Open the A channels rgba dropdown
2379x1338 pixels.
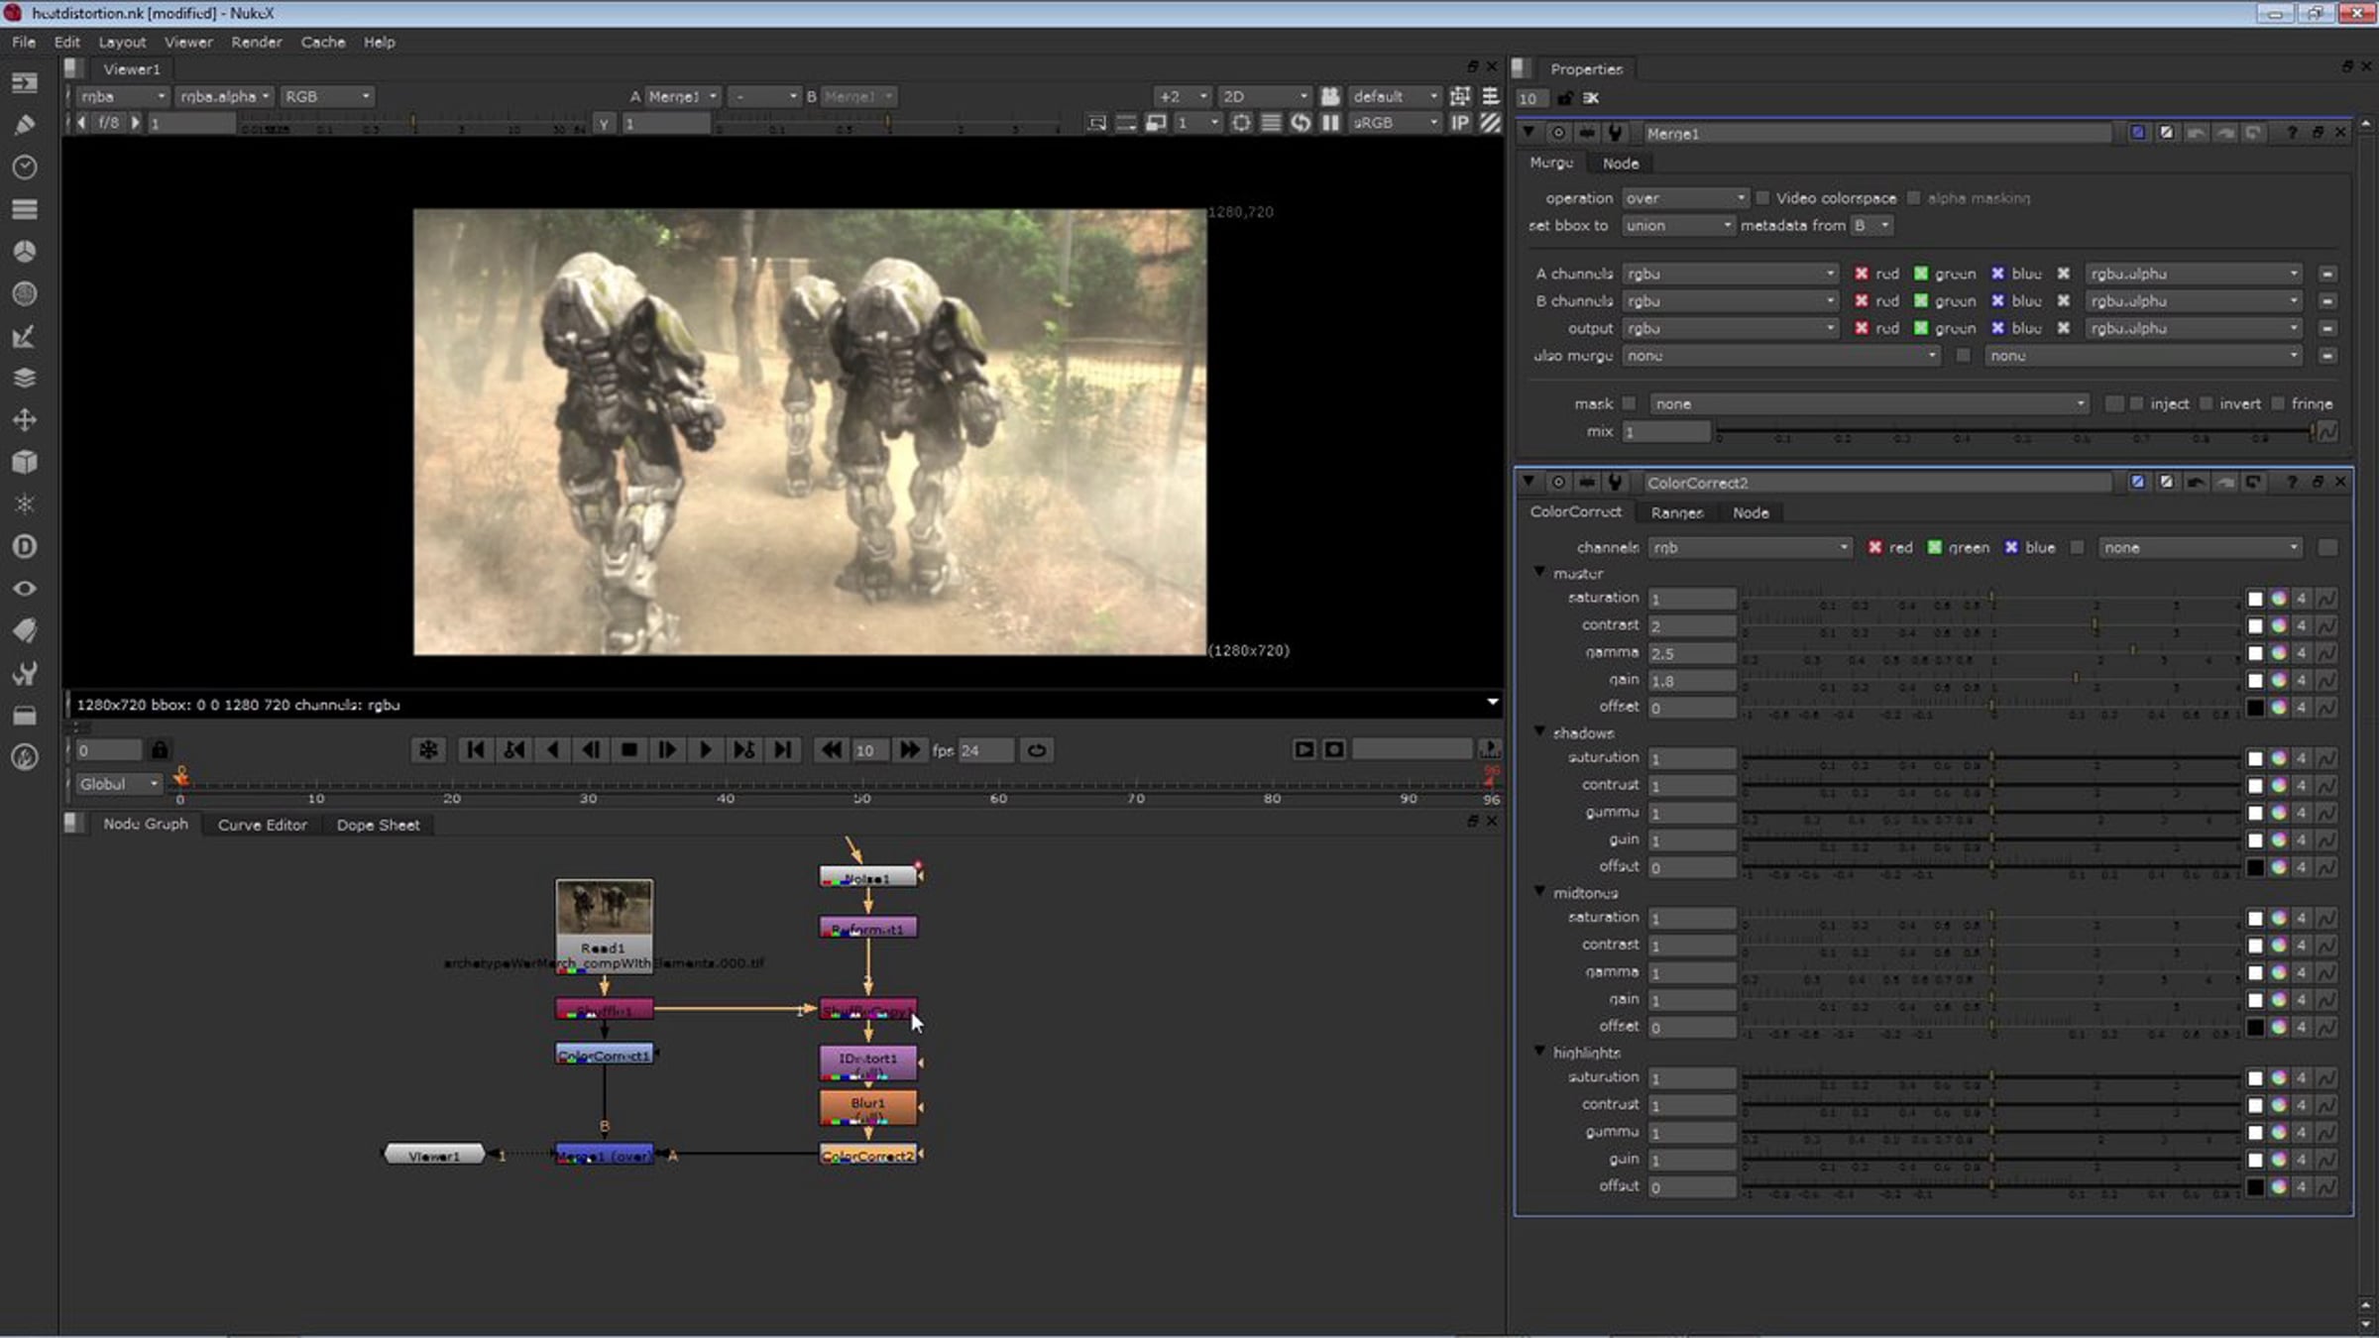click(x=1731, y=274)
